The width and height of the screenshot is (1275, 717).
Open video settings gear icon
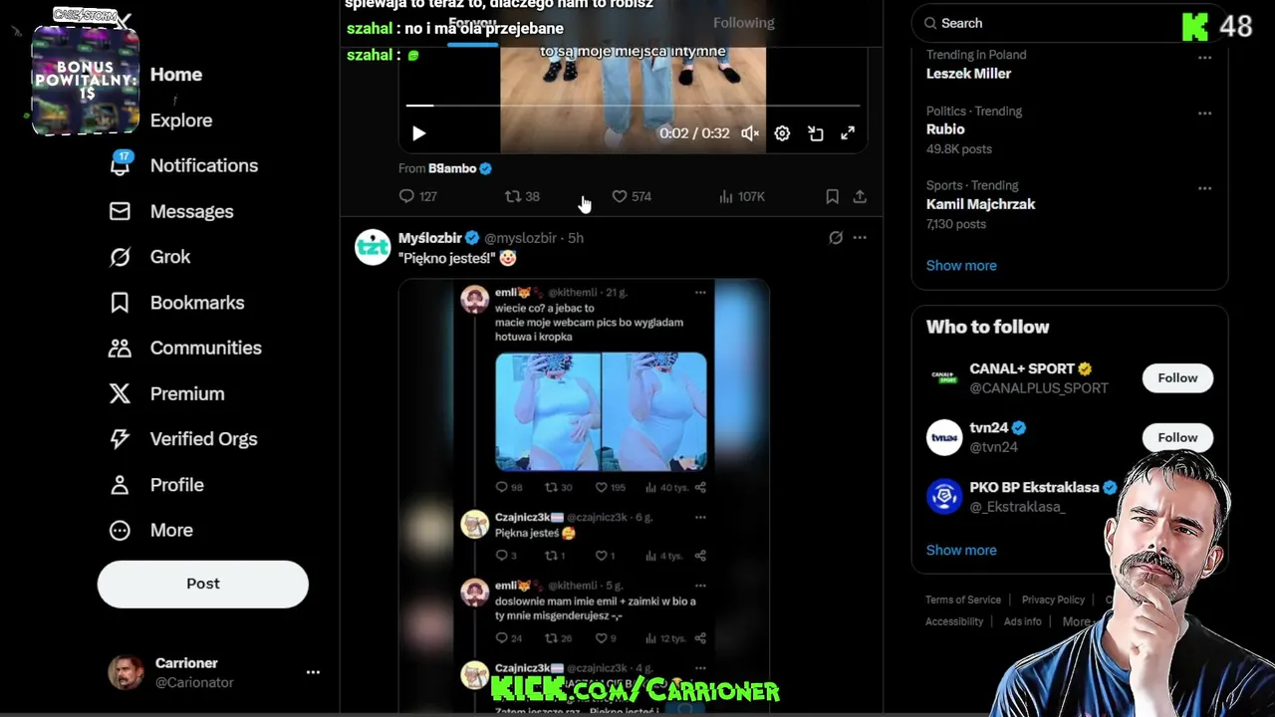(x=782, y=133)
